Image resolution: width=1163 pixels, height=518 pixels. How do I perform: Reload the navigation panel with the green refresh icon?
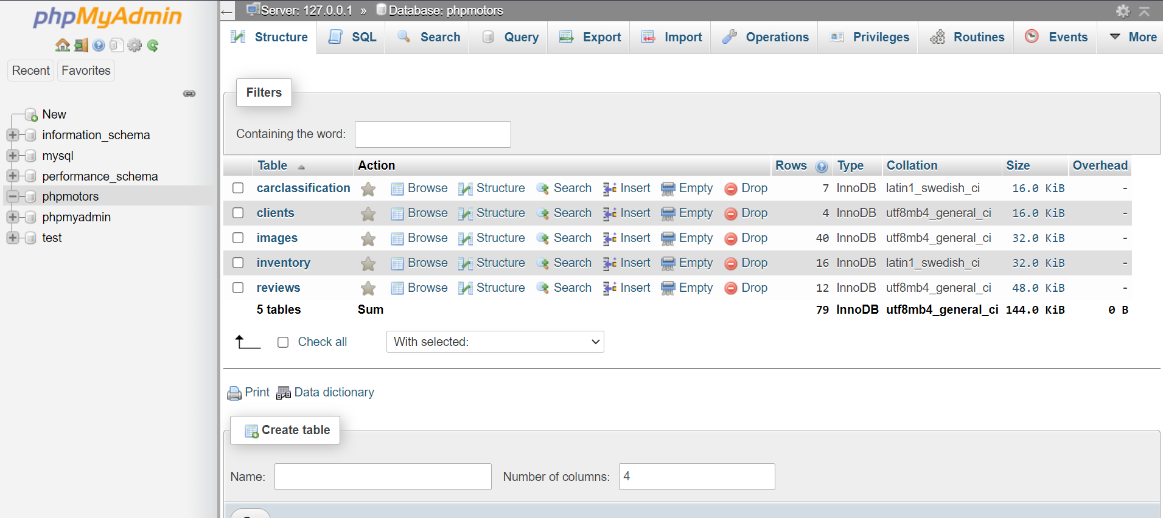pos(153,45)
